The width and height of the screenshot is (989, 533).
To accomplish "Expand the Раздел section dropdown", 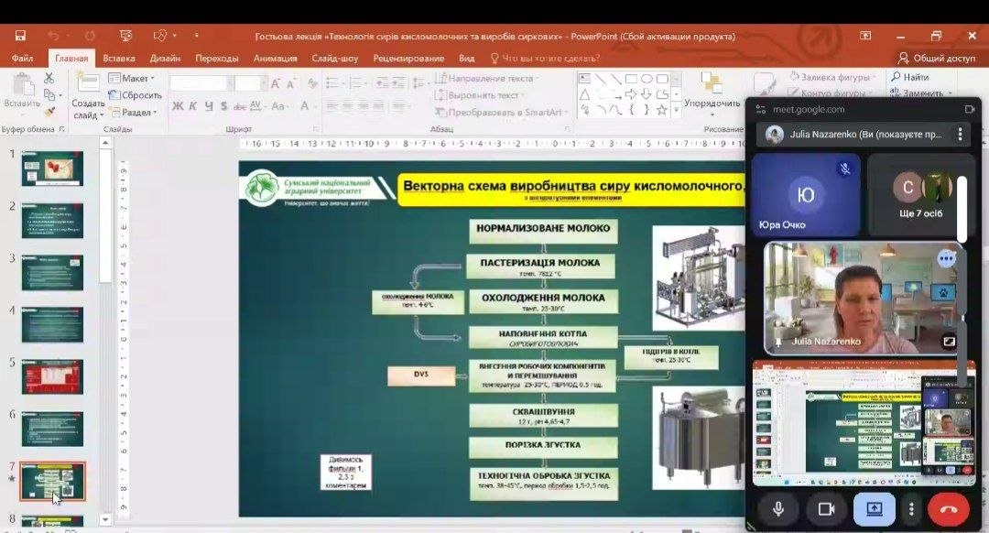I will [134, 113].
